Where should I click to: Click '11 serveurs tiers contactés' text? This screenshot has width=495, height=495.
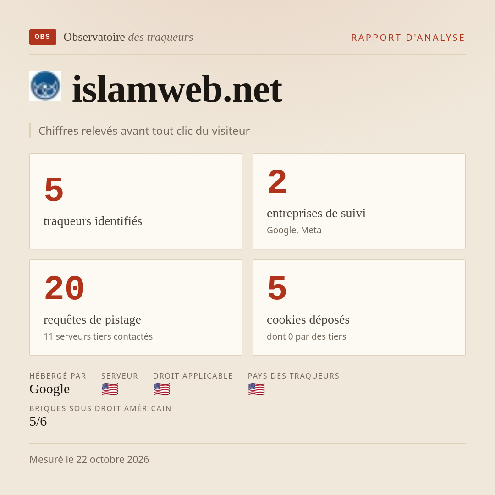pyautogui.click(x=98, y=336)
